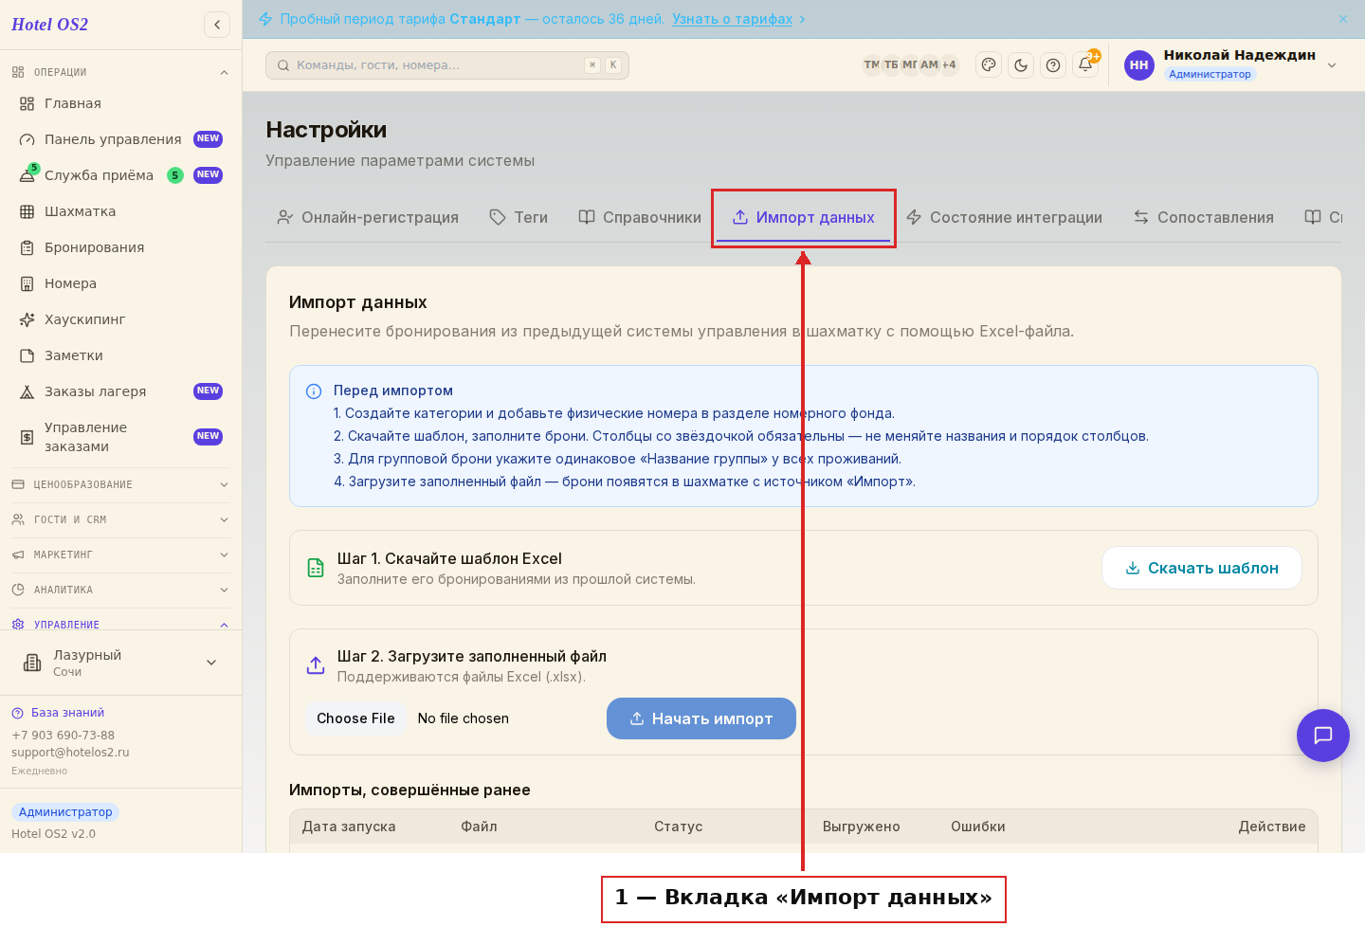Open Хаускипинг in the sidebar
1365x945 pixels.
[x=121, y=319]
